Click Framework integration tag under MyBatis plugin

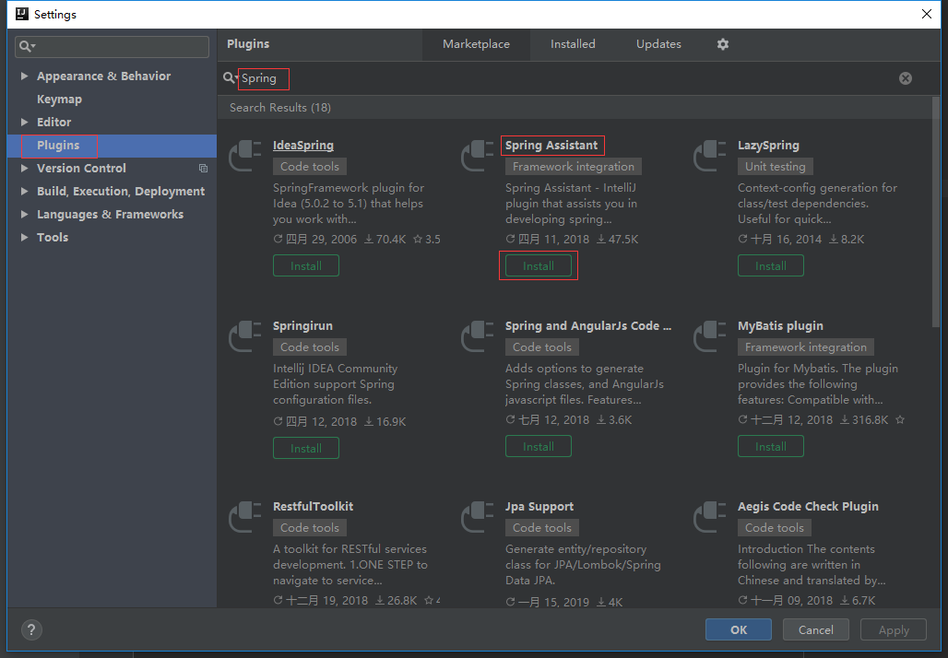coord(805,347)
